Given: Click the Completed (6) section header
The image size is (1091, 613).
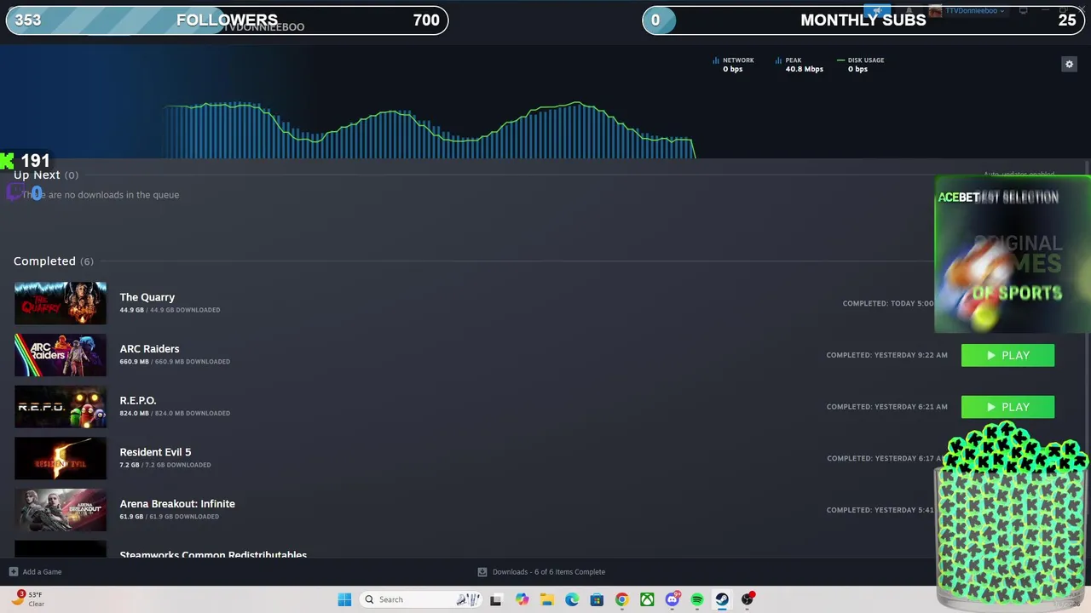Looking at the screenshot, I should pos(54,261).
